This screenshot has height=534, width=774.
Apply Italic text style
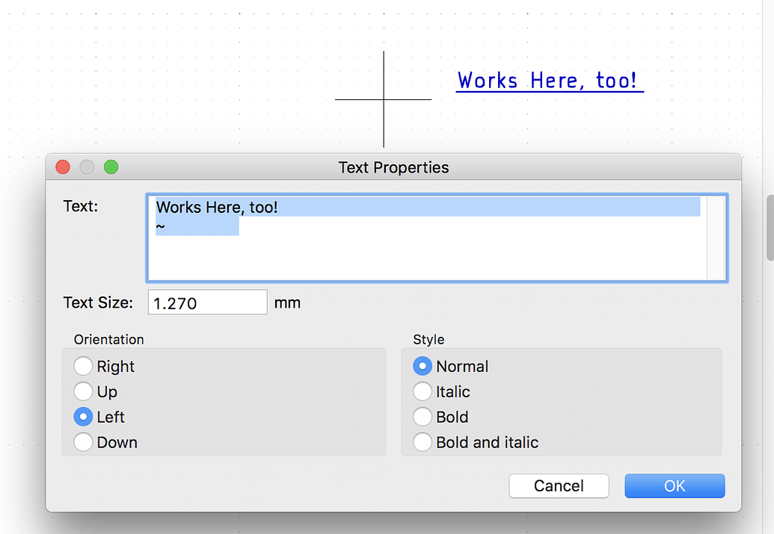pyautogui.click(x=423, y=391)
